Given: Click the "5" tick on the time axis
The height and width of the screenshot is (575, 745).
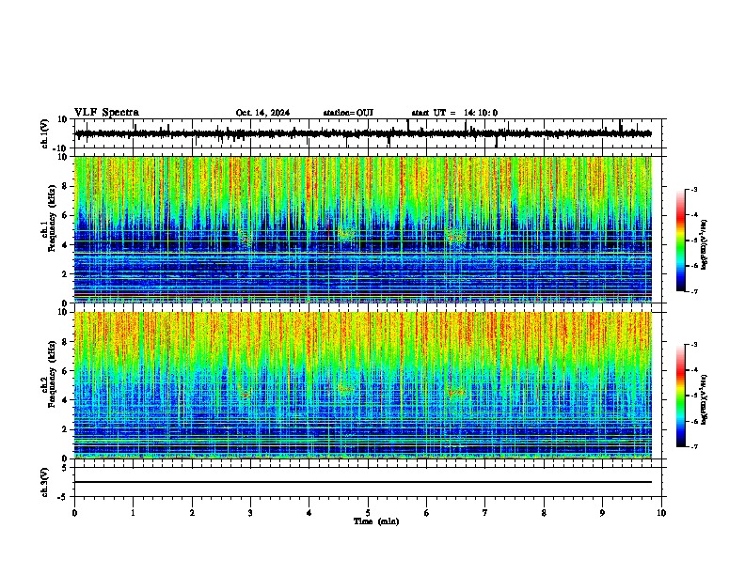Looking at the screenshot, I should 368,513.
